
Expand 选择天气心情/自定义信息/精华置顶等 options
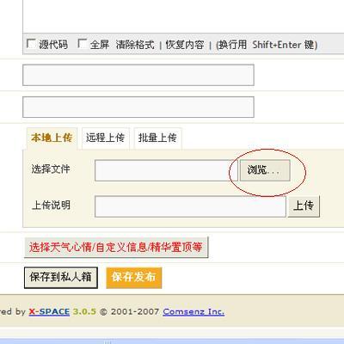(x=116, y=248)
